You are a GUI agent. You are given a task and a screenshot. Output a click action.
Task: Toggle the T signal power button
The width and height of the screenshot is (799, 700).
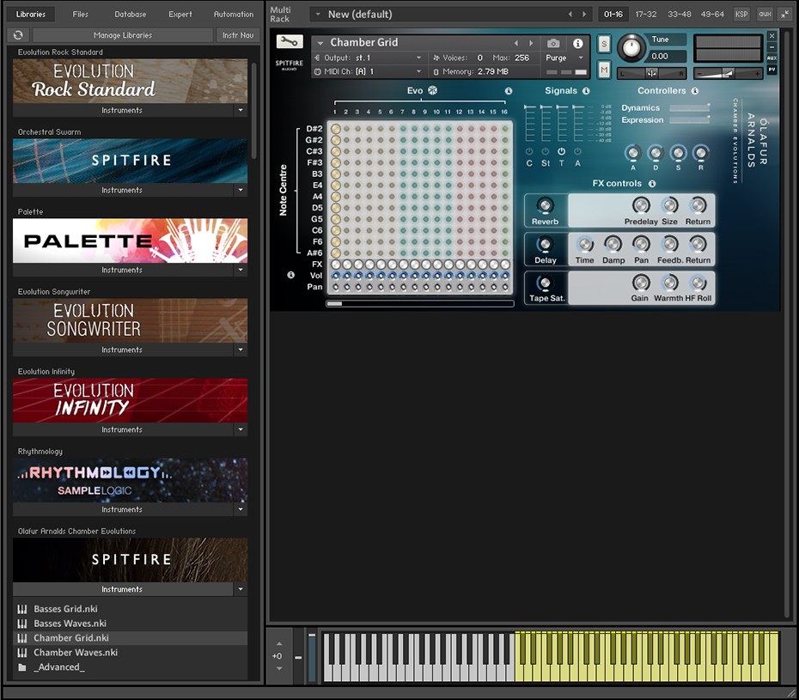tap(562, 151)
